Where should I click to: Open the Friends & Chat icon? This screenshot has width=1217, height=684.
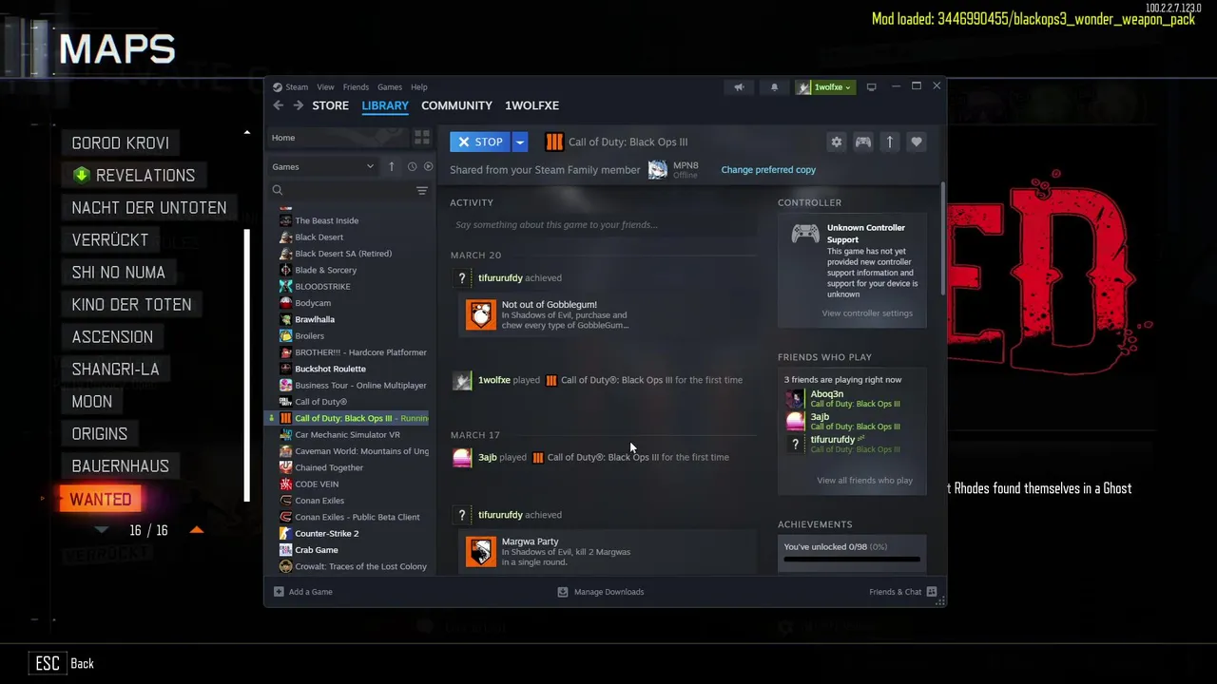[x=932, y=592]
